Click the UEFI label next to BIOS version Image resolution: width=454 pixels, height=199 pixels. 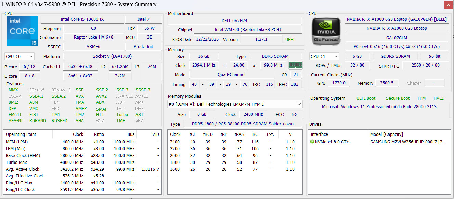tap(289, 39)
